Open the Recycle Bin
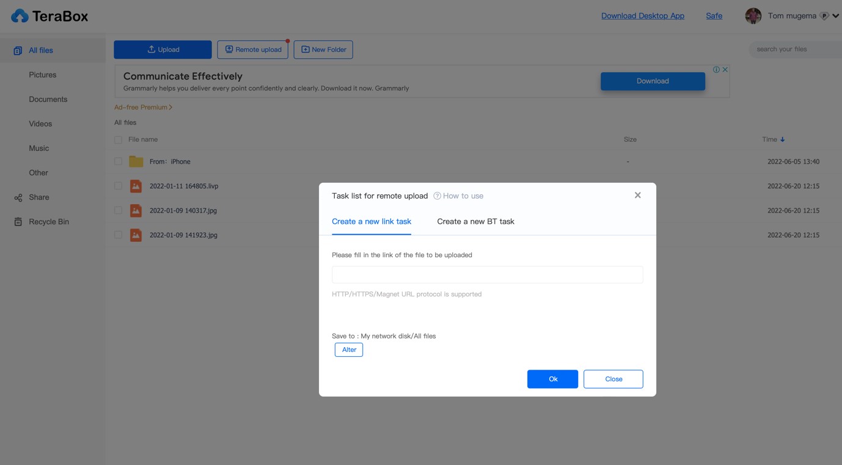842x465 pixels. [x=47, y=221]
